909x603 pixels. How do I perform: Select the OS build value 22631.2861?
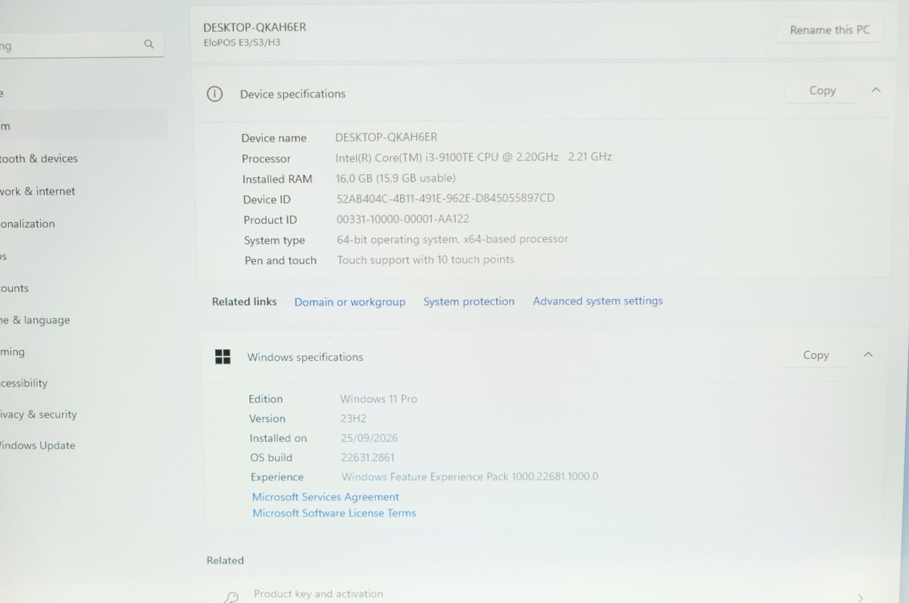coord(367,458)
